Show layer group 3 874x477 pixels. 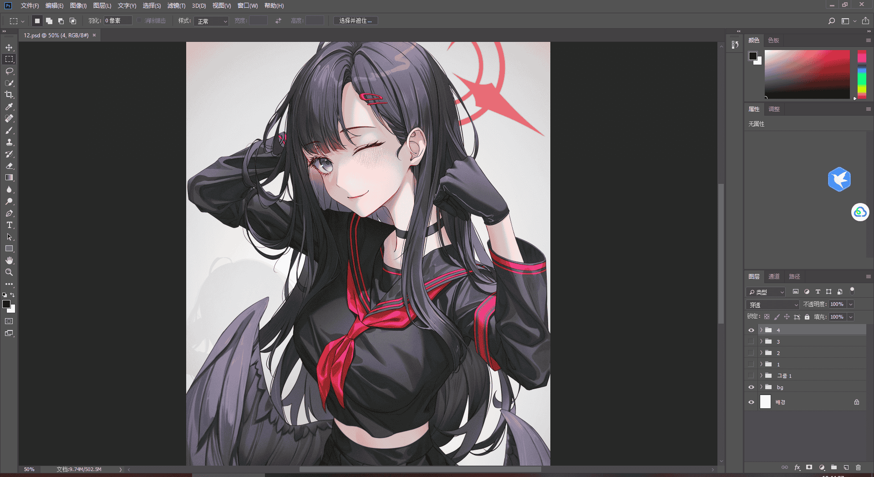[751, 341]
